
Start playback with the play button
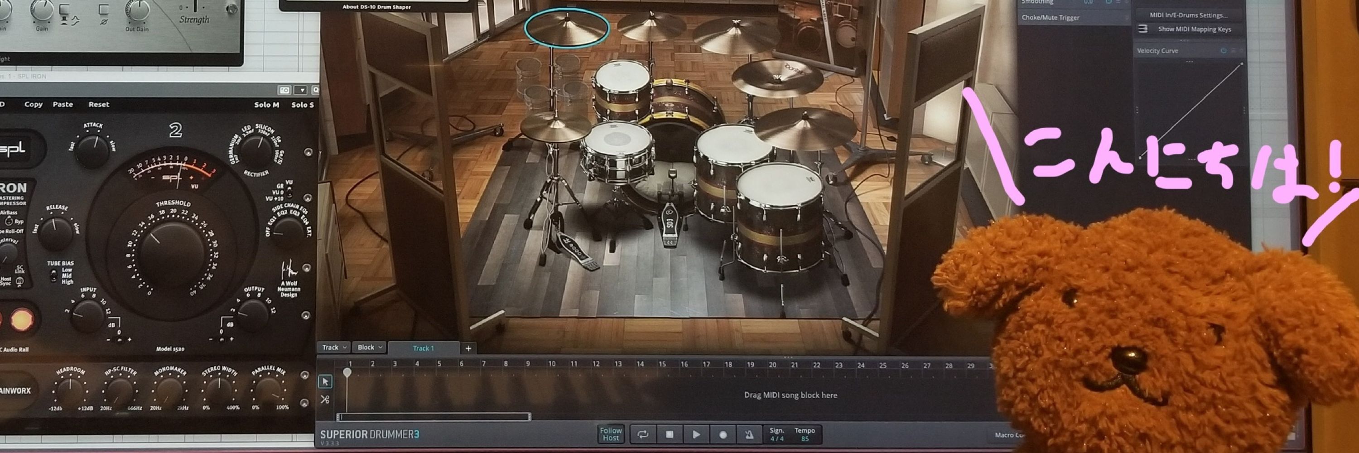pyautogui.click(x=696, y=434)
